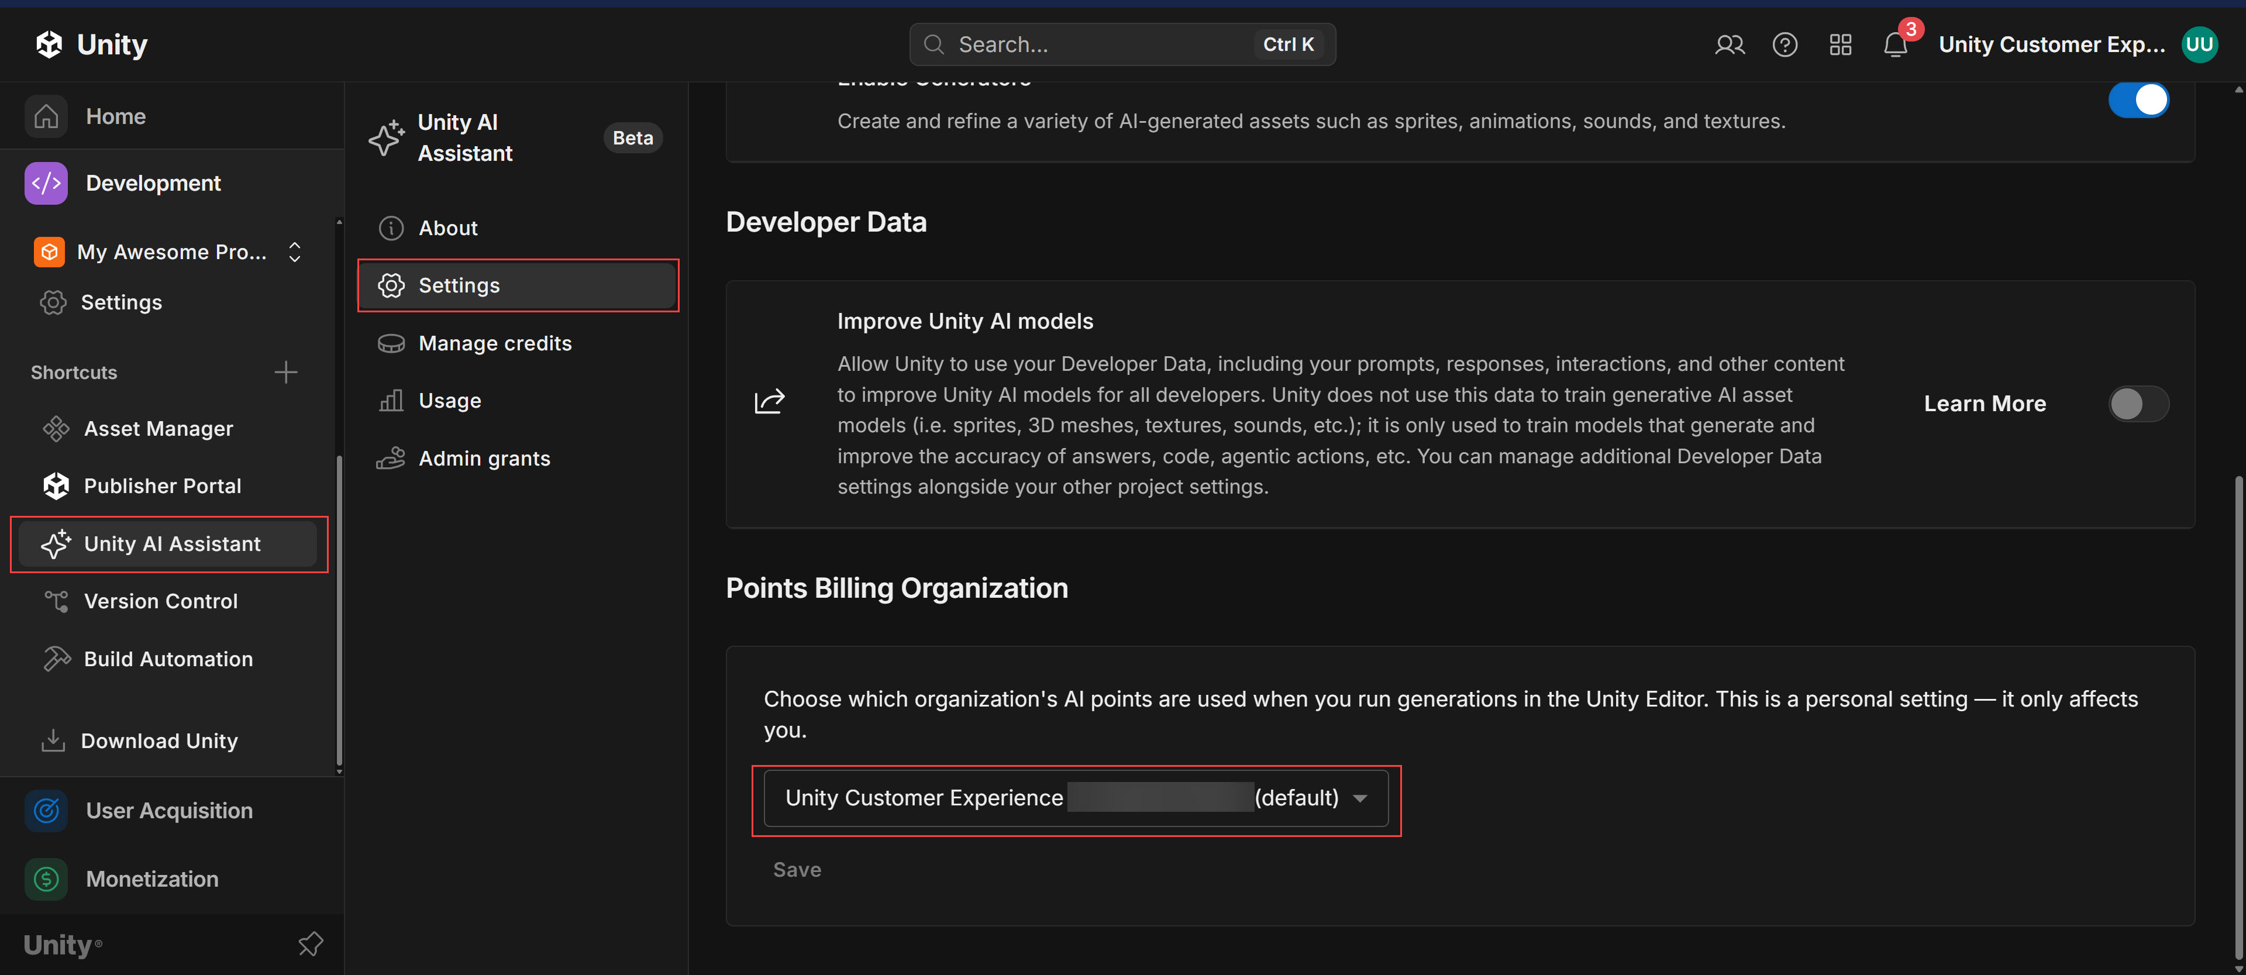The image size is (2246, 975).
Task: Click the UU user avatar
Action: pyautogui.click(x=2200, y=44)
